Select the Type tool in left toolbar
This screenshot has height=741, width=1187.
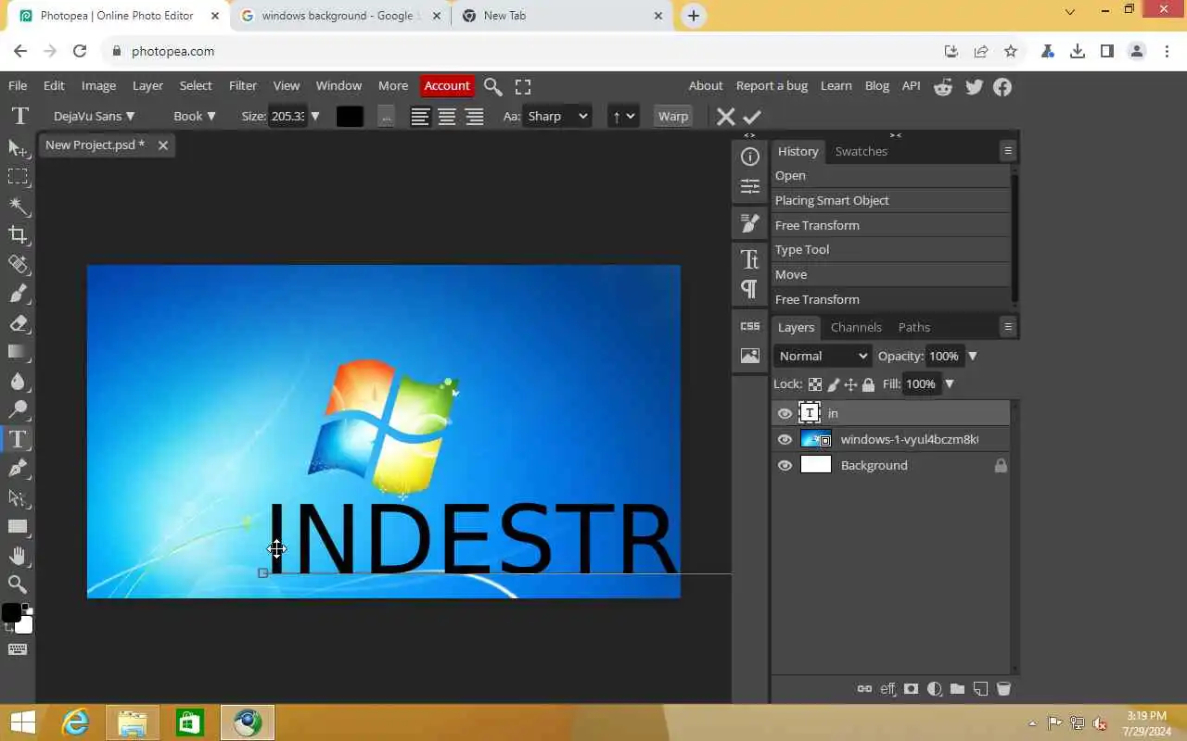click(x=18, y=439)
